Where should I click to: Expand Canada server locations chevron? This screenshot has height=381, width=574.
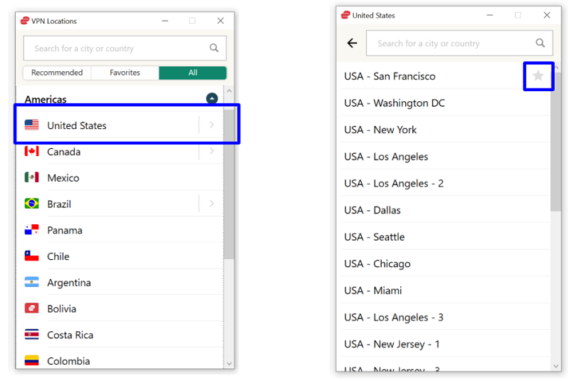pos(212,152)
